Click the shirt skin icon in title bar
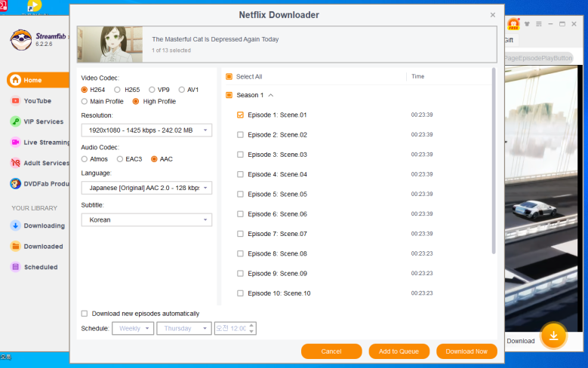 coord(527,24)
